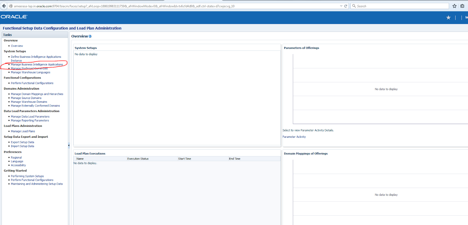The image size is (468, 225).
Task: Click the Parameters of Offerings panel title
Action: (301, 48)
